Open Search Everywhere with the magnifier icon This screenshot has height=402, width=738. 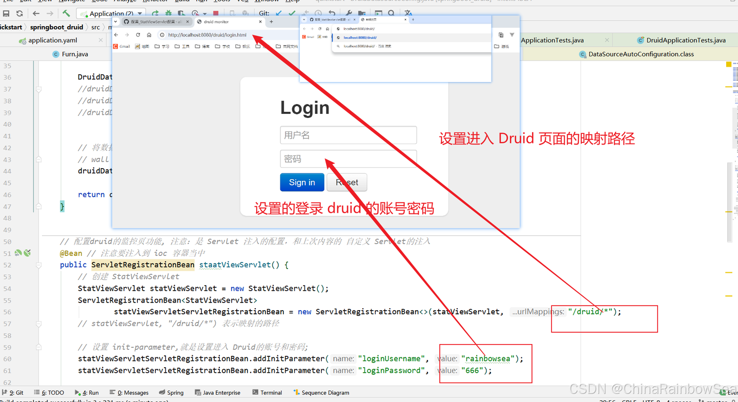pyautogui.click(x=391, y=13)
